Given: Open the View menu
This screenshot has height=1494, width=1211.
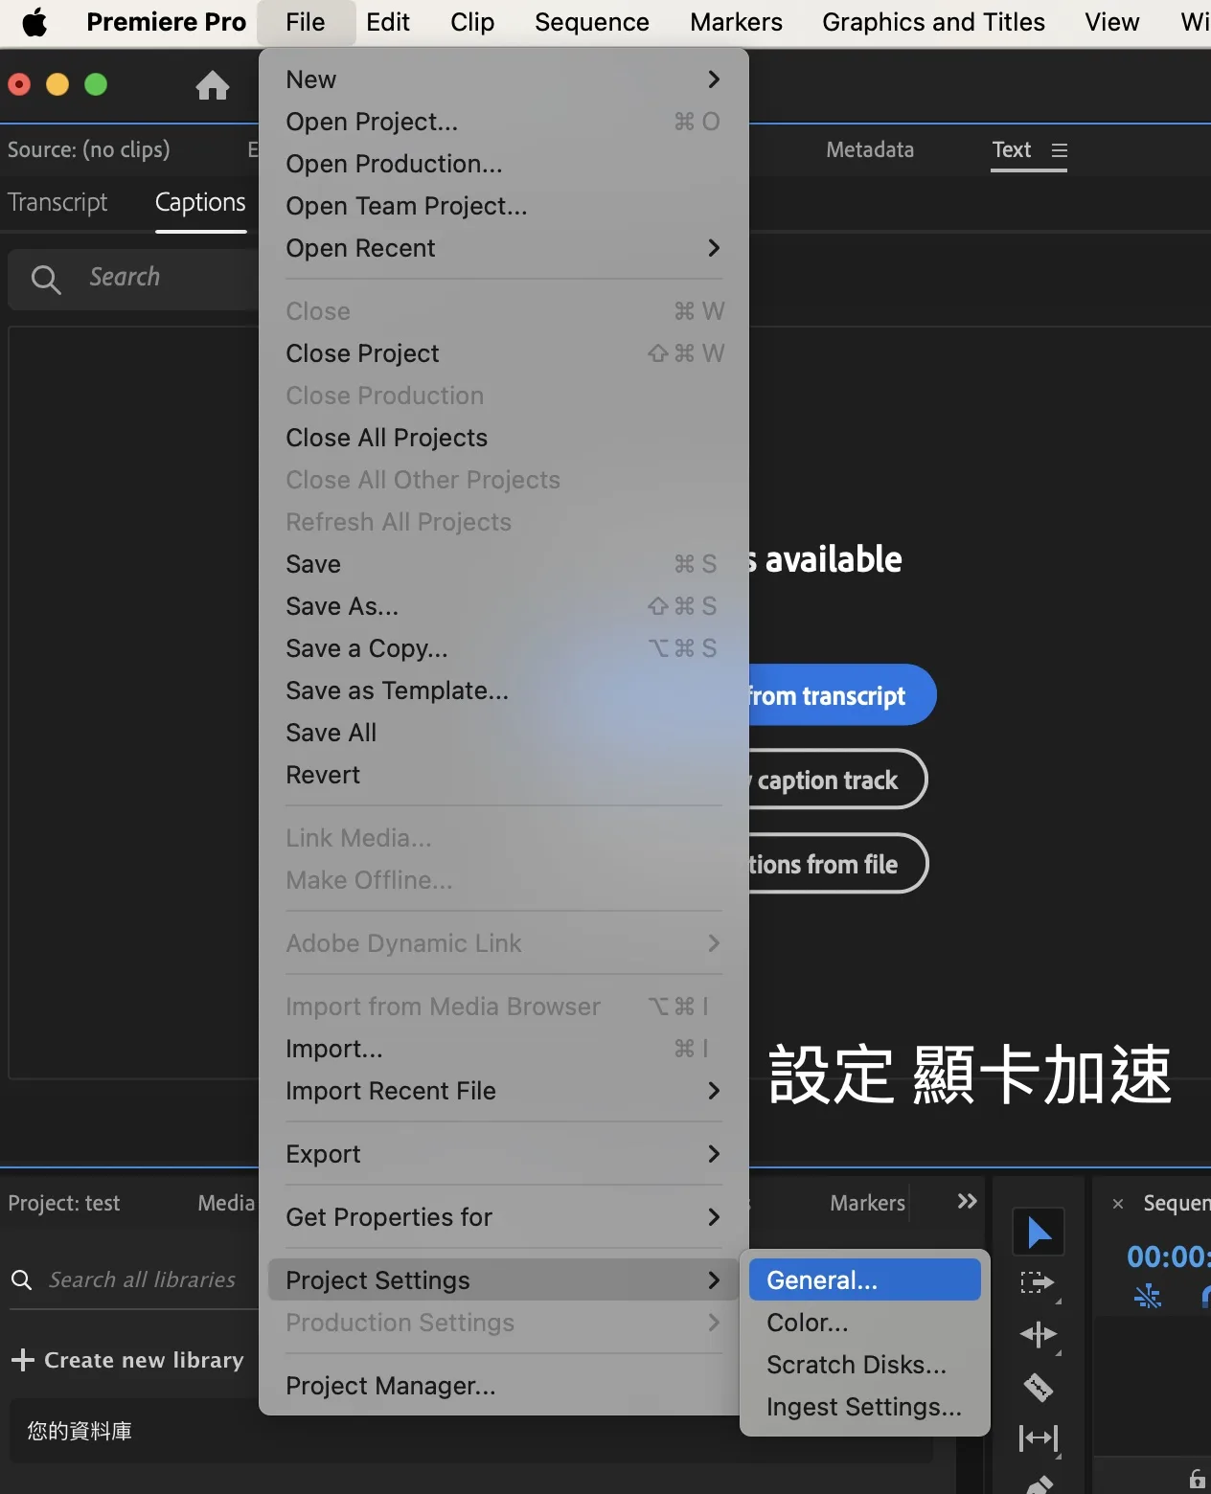Looking at the screenshot, I should click(1112, 22).
